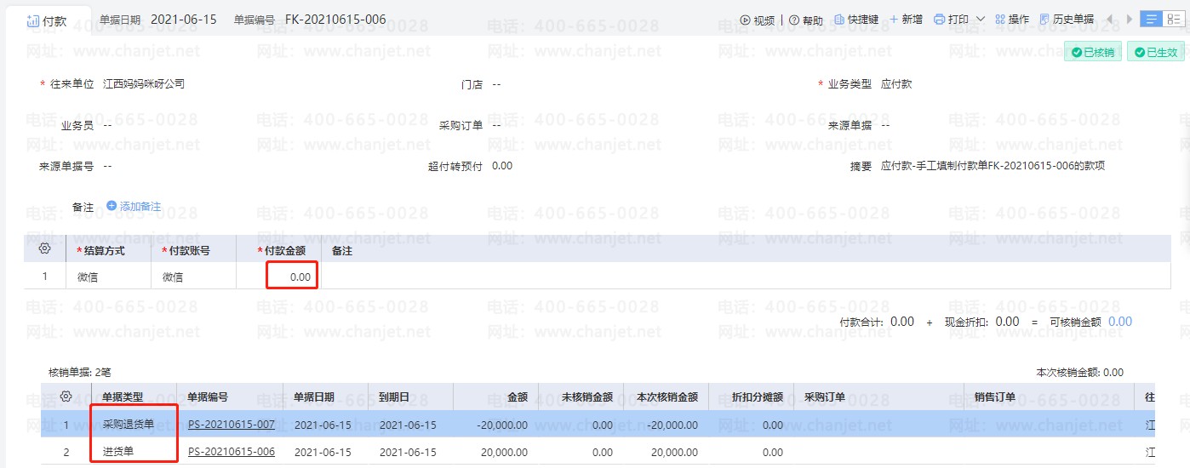The image size is (1190, 468).
Task: Click the 本次核销金额: 0.00 summary
Action: click(1079, 372)
